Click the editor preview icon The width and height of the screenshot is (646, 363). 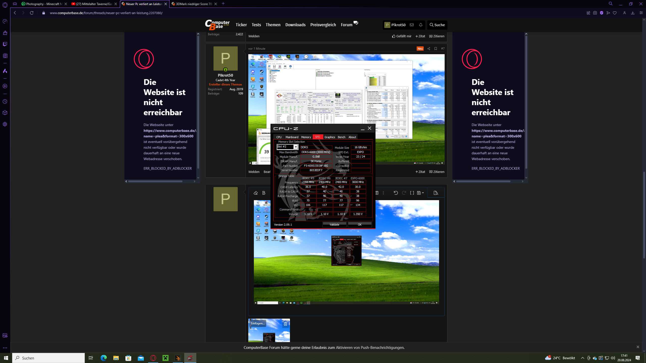click(x=436, y=193)
